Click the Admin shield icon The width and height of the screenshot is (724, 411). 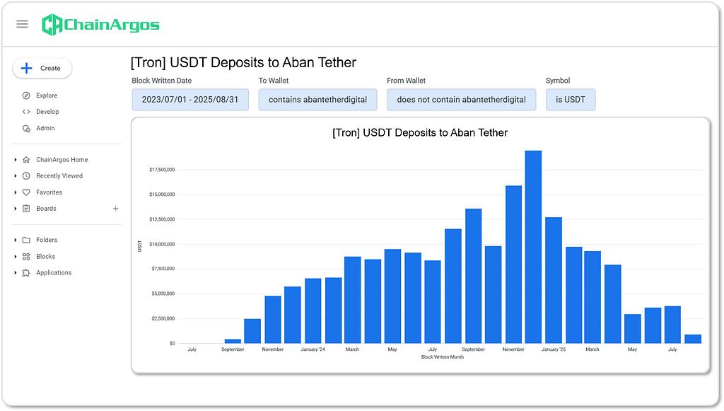[x=26, y=128]
